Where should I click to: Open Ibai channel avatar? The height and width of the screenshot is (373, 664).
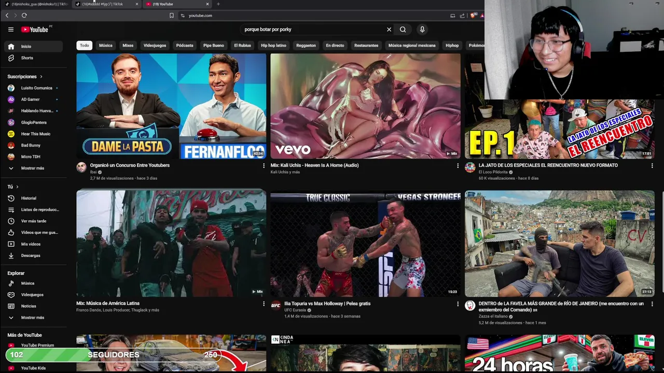[x=81, y=167]
